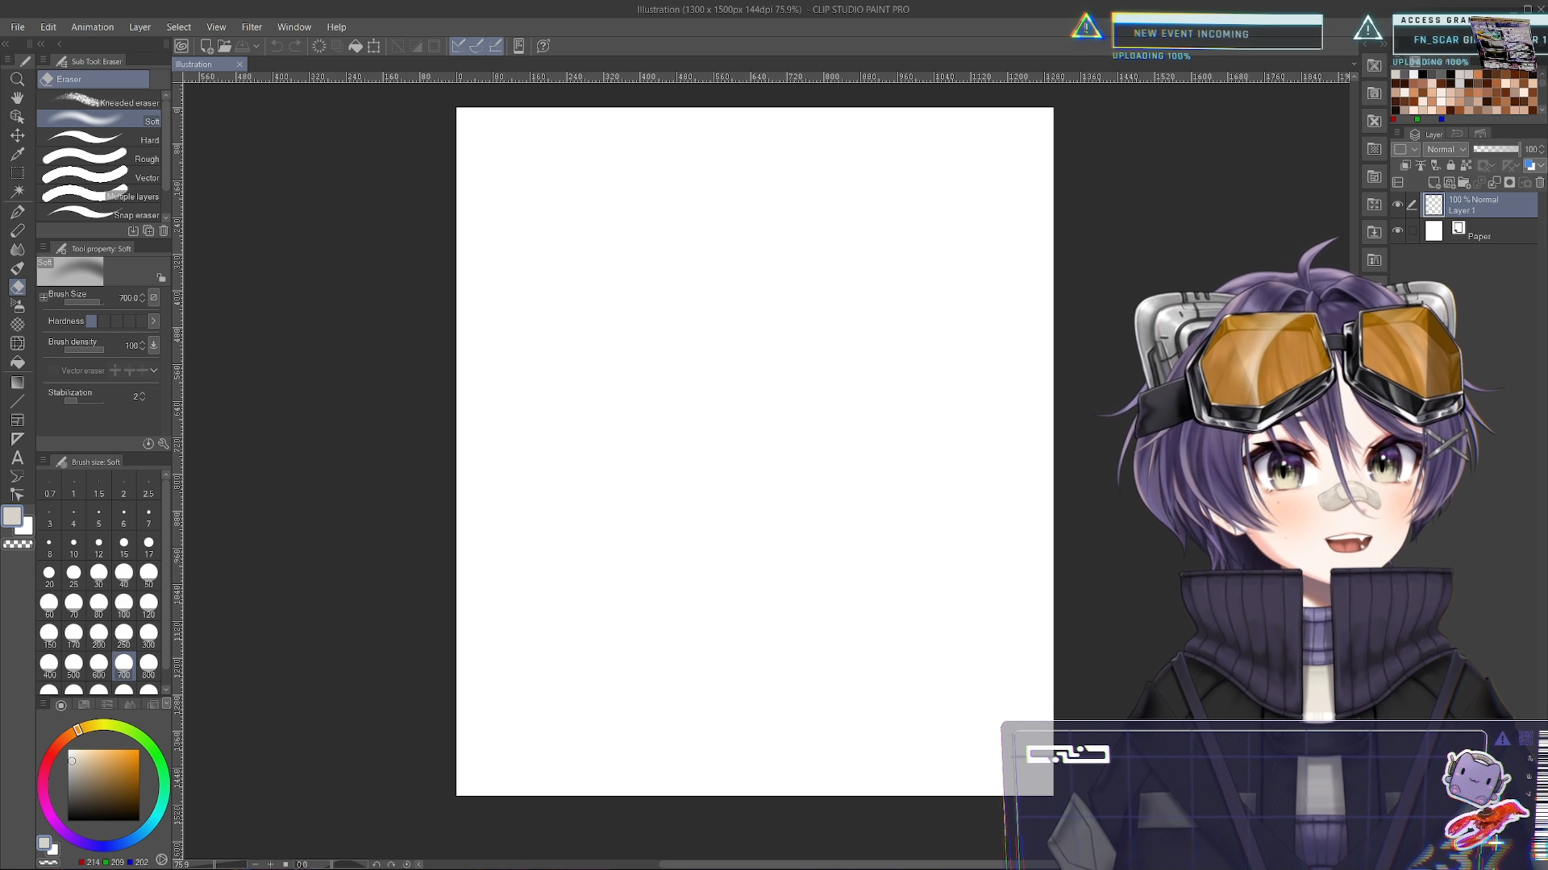The image size is (1548, 870).
Task: Click the new raster layer icon
Action: point(1434,183)
